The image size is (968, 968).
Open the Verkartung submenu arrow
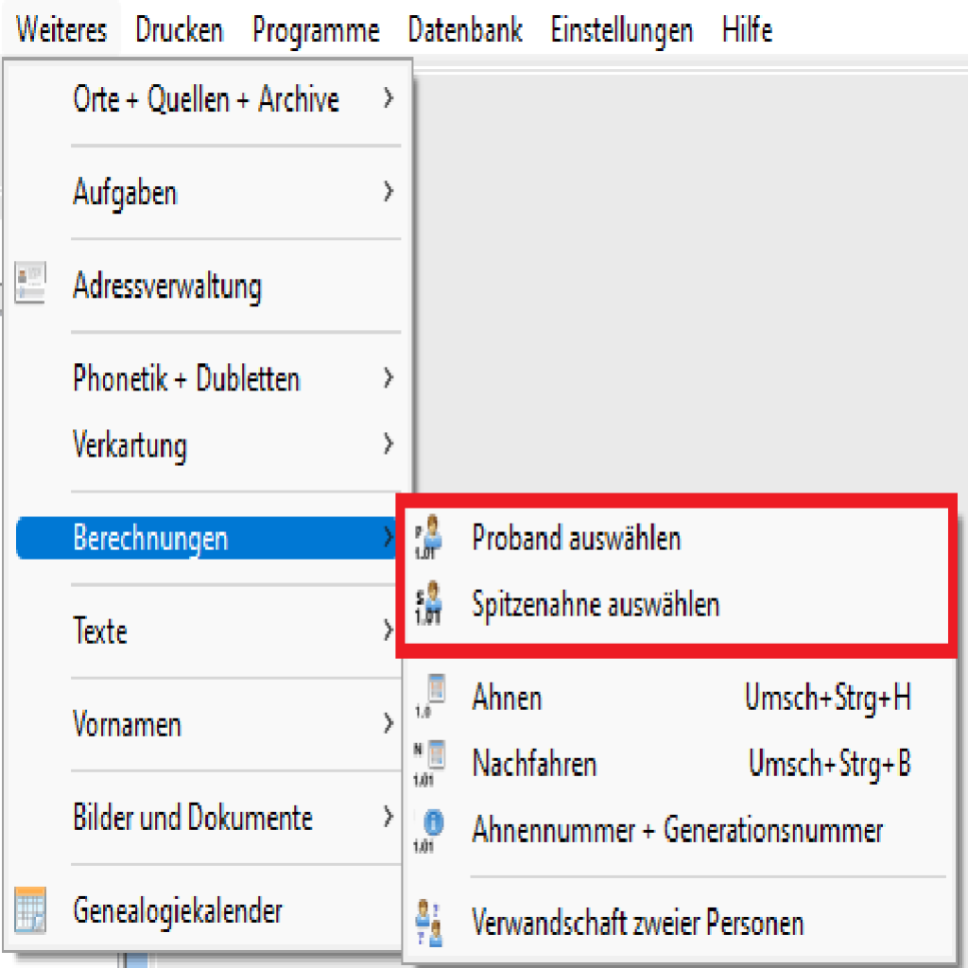(x=389, y=443)
